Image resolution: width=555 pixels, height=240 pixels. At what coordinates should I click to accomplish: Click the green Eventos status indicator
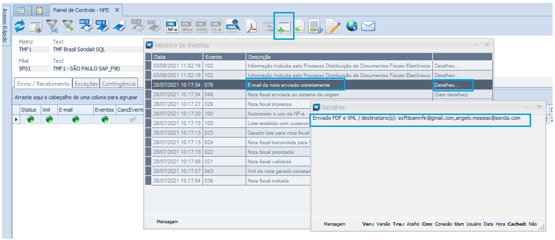104,119
